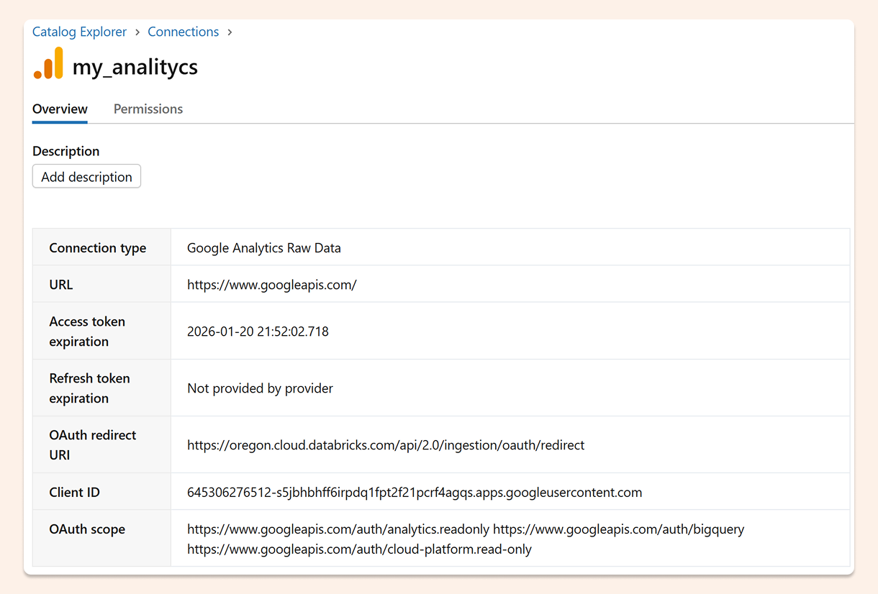Click the Refresh token expiration label
This screenshot has width=878, height=594.
pyautogui.click(x=89, y=388)
